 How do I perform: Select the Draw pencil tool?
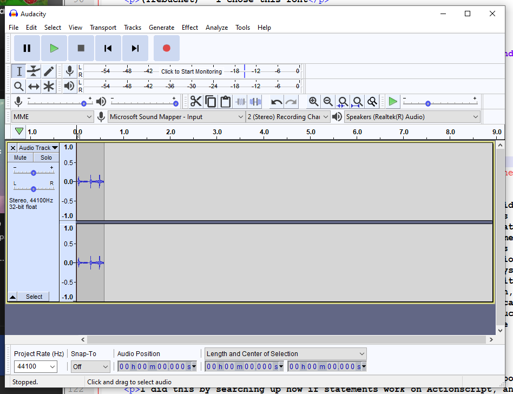[49, 71]
